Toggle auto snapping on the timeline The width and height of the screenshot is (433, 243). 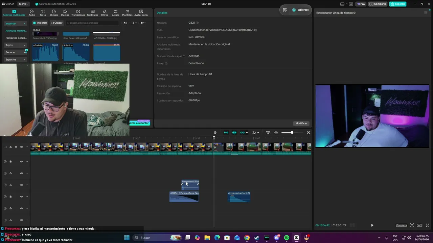click(234, 133)
